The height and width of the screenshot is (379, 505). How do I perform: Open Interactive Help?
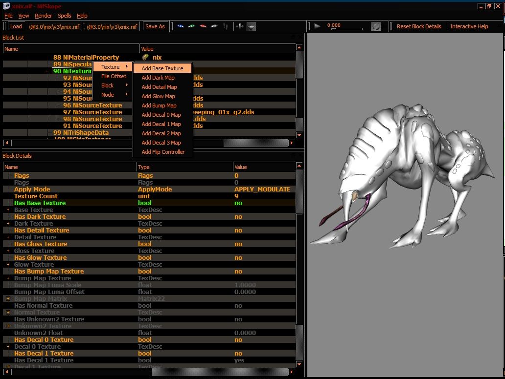(x=469, y=26)
